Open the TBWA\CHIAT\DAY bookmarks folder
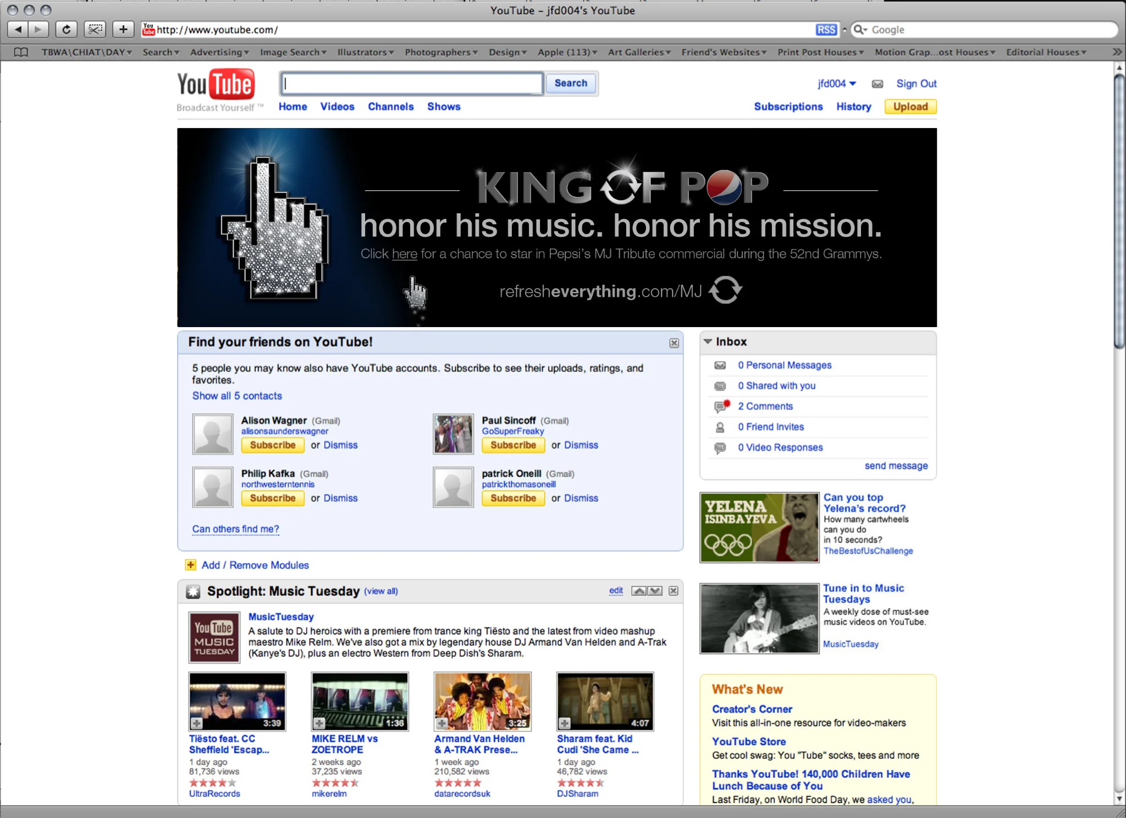Screen dimensions: 1126x818 [x=87, y=52]
